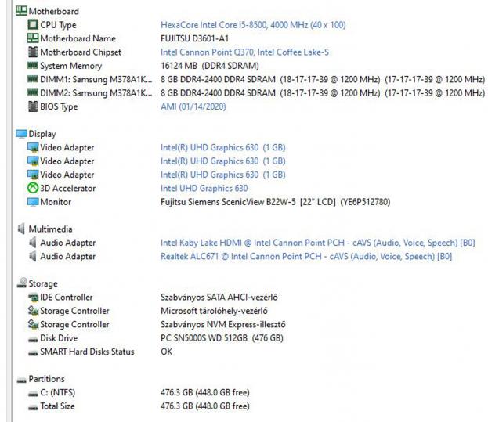Select the Display section header

tap(42, 134)
